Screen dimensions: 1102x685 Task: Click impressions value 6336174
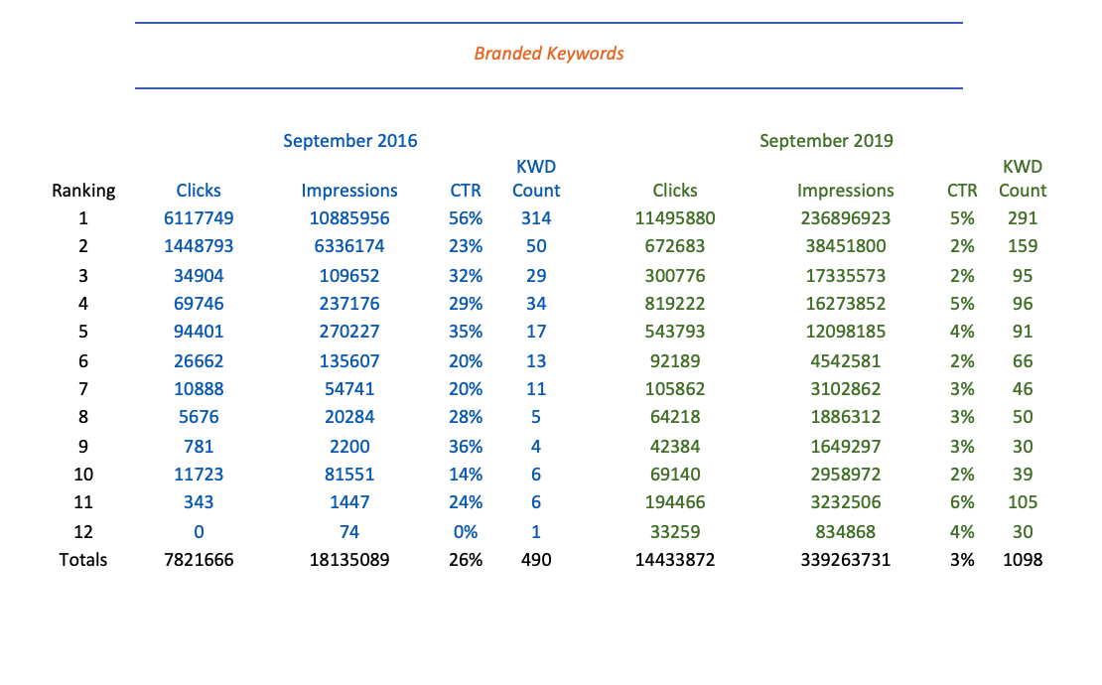point(349,246)
